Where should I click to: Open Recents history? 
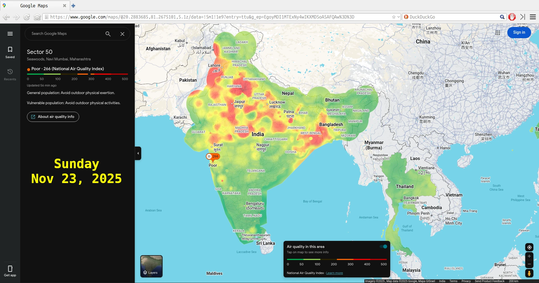click(x=10, y=74)
